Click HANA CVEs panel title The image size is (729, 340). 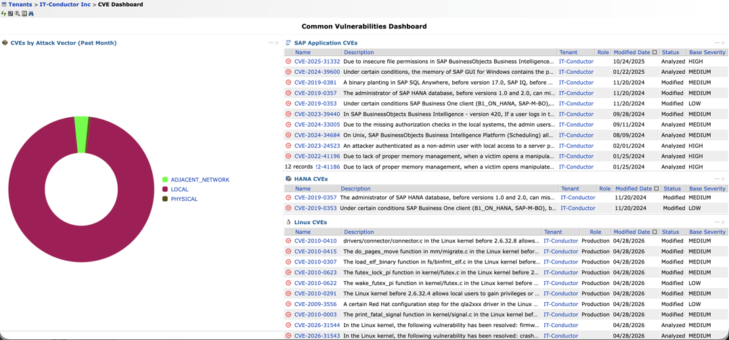311,179
